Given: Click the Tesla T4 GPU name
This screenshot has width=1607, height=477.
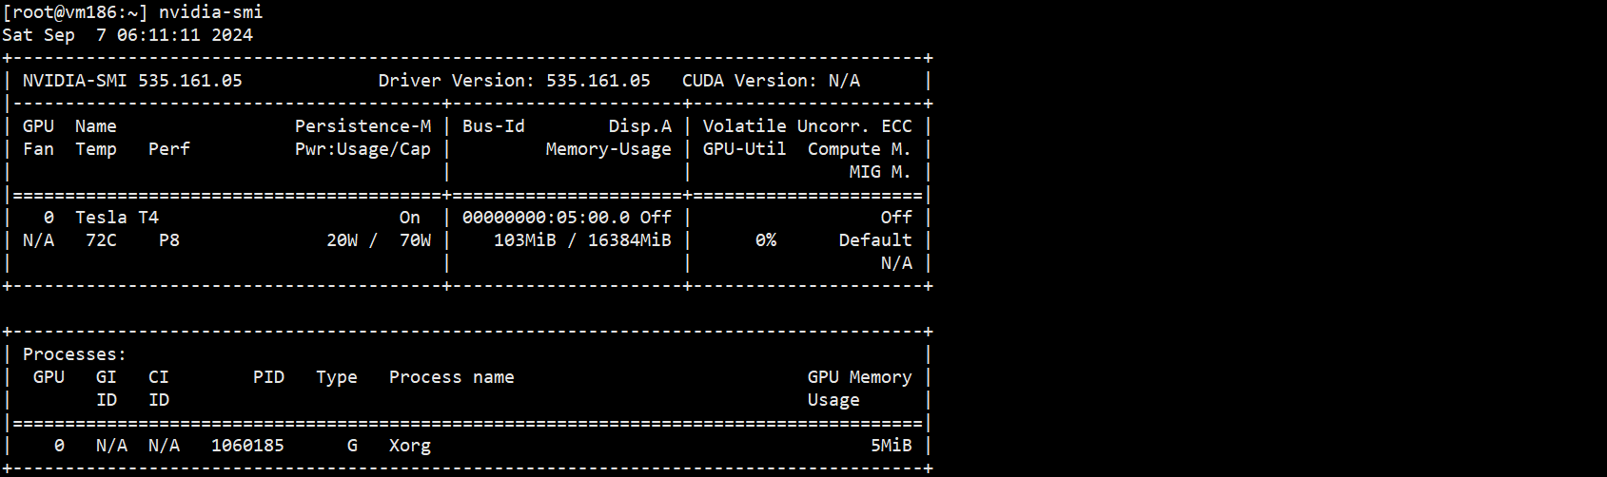Looking at the screenshot, I should point(117,218).
